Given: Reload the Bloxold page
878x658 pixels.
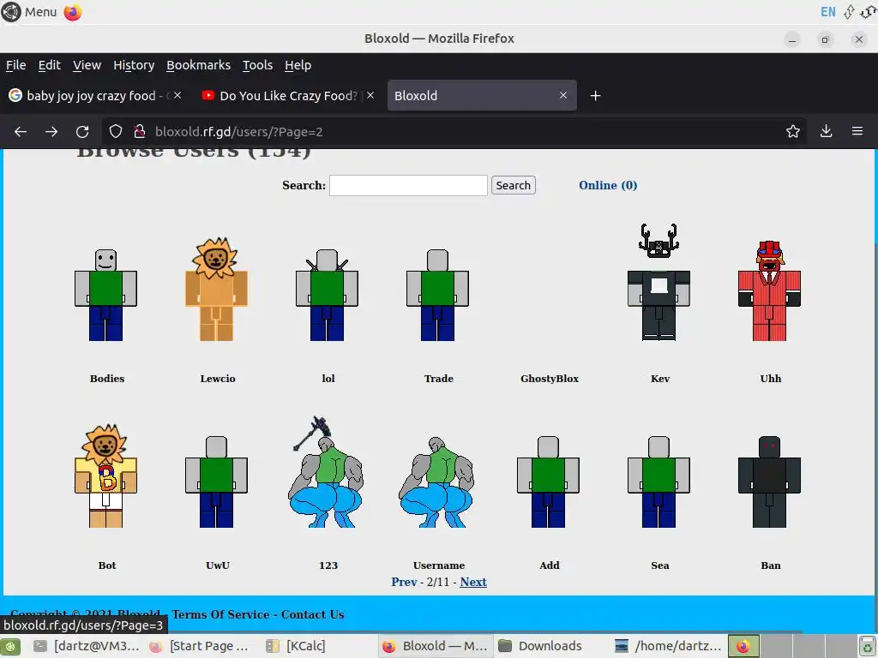Looking at the screenshot, I should coord(82,131).
